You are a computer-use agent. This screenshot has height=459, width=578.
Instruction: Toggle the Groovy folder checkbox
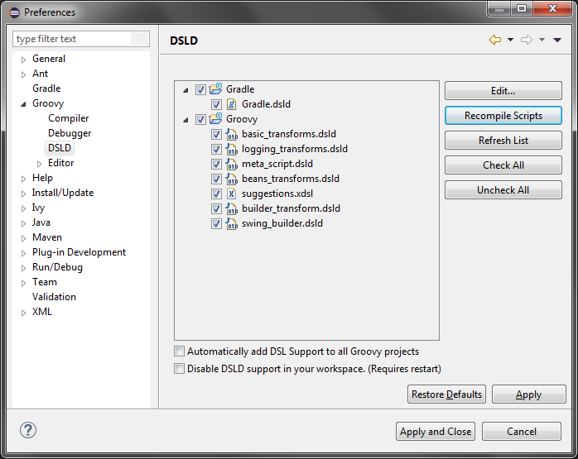coord(200,119)
